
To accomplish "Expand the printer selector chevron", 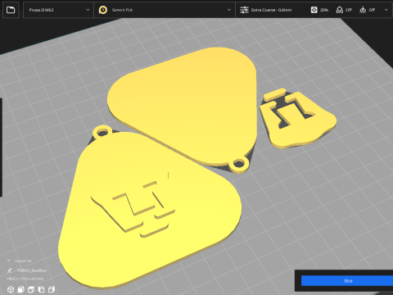I will 88,10.
